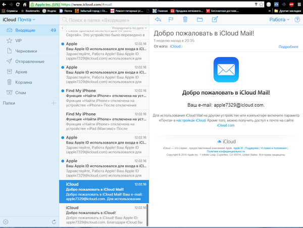Screen dimensions: 303x228
Task: Add new folder with plus icon
Action: [x=54, y=103]
